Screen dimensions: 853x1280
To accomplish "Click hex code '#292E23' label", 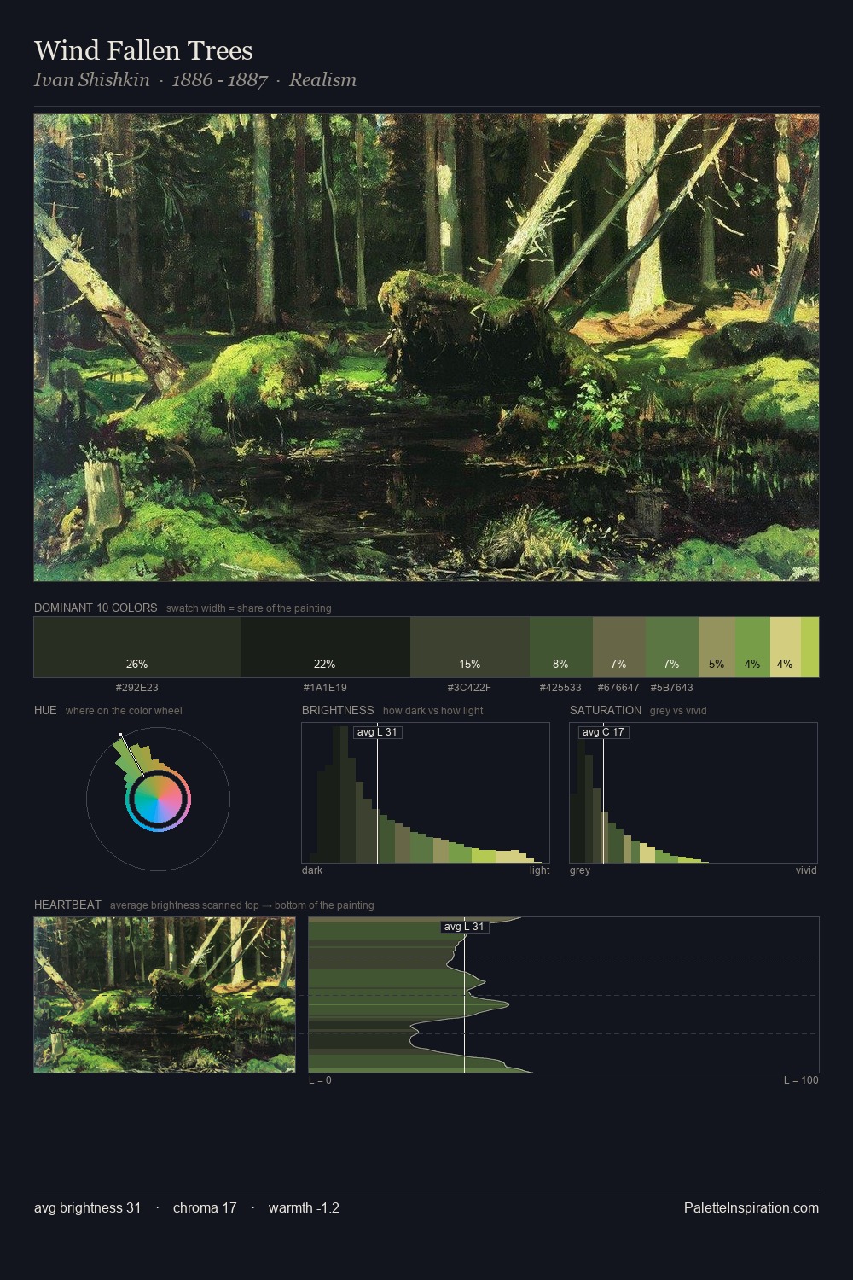I will (137, 687).
